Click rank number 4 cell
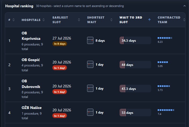The height and width of the screenshot is (127, 189). (x=9, y=113)
